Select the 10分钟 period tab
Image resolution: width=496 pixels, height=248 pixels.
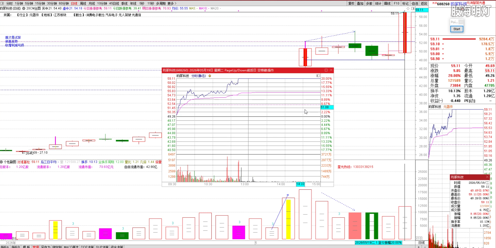point(102,4)
